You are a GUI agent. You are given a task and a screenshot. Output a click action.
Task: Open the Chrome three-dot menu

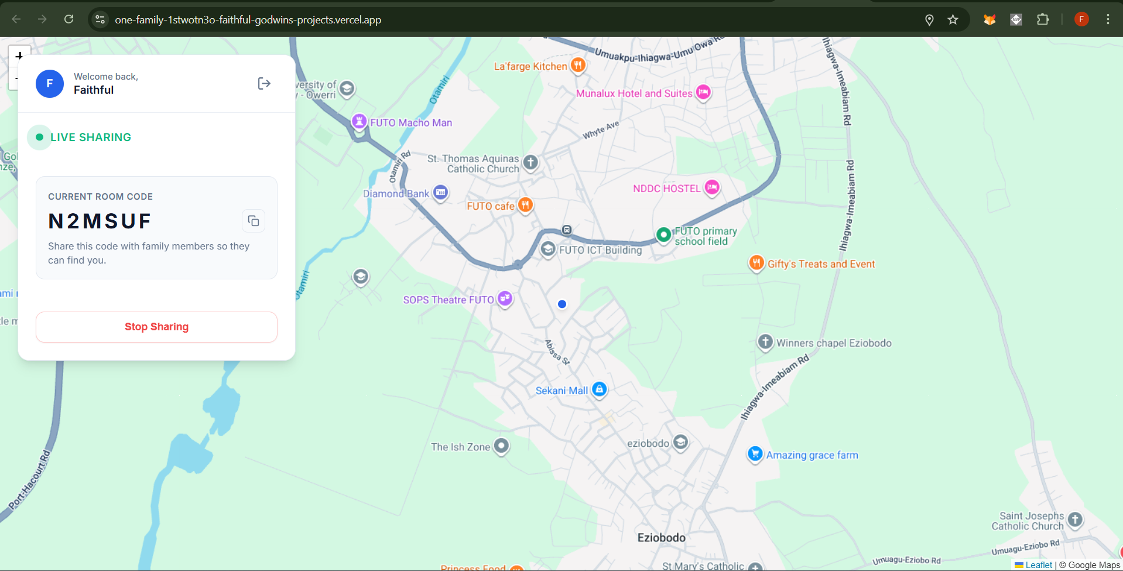[x=1108, y=19]
